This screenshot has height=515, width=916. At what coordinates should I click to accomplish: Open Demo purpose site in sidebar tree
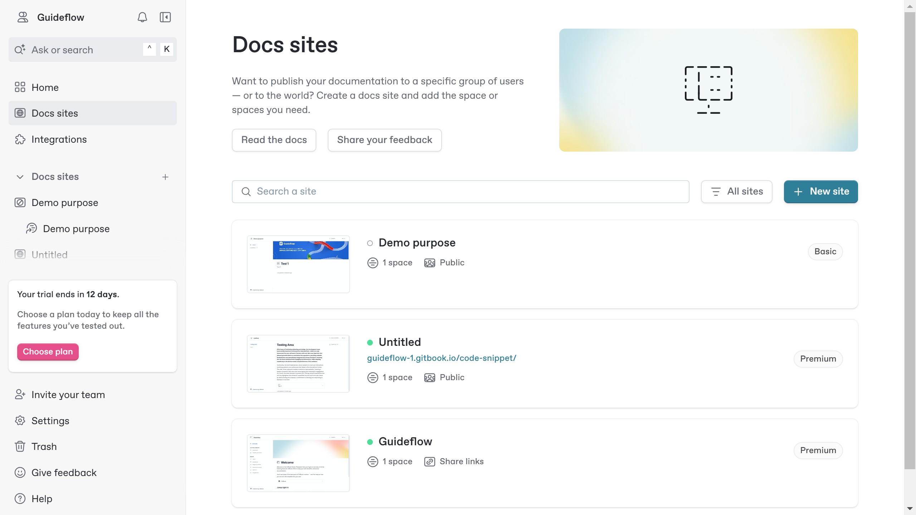92,202
